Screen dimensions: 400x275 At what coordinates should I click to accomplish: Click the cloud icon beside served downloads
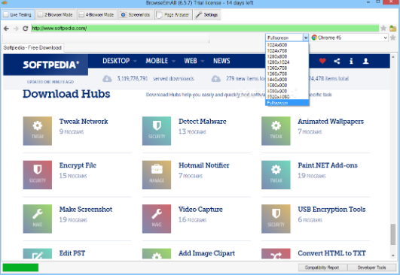(107, 79)
